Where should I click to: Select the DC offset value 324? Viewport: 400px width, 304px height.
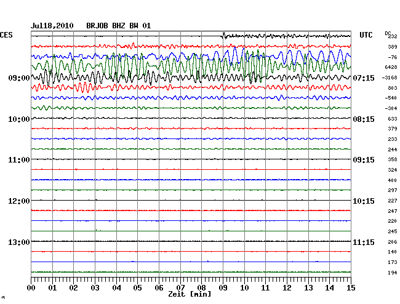pos(393,170)
